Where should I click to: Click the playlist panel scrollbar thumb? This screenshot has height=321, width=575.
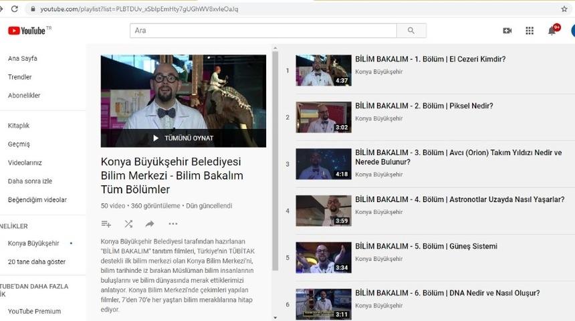(x=275, y=160)
